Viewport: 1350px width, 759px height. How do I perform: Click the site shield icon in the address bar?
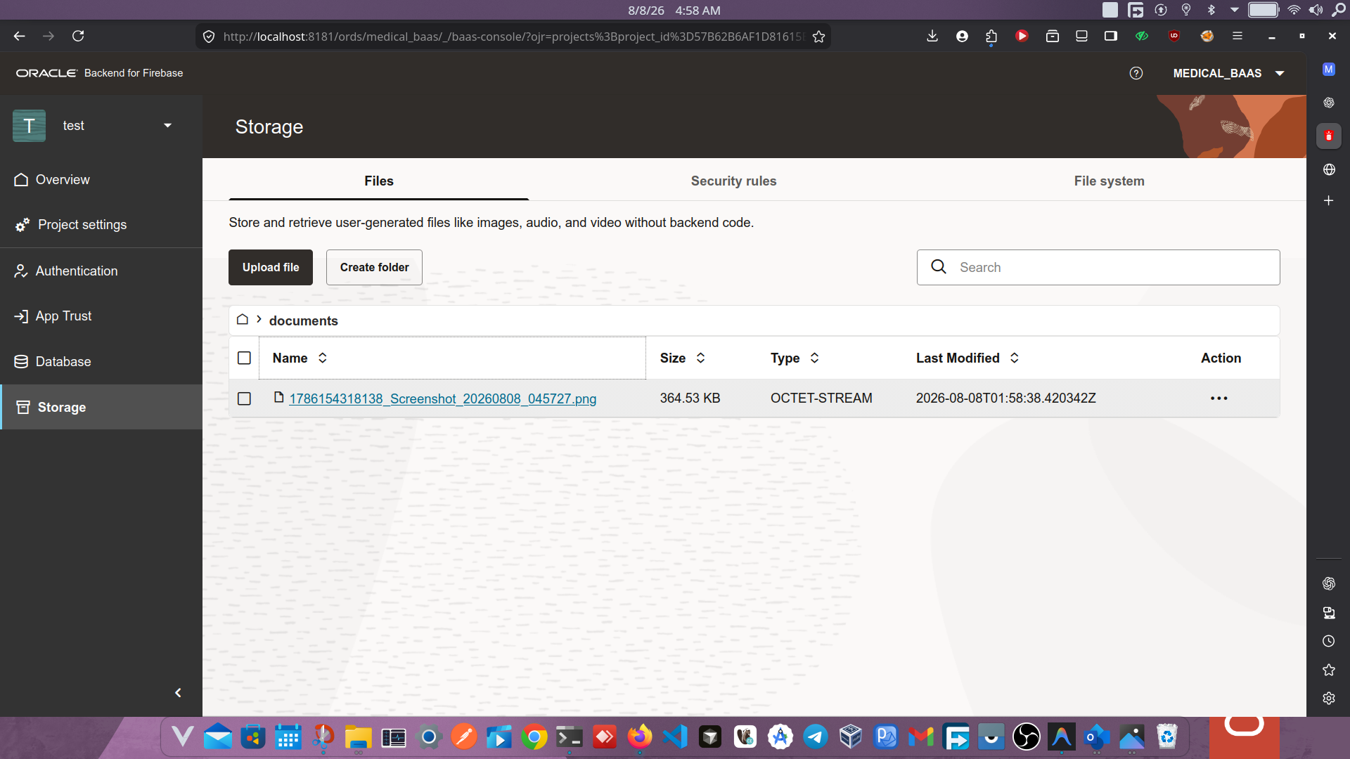[x=209, y=37]
